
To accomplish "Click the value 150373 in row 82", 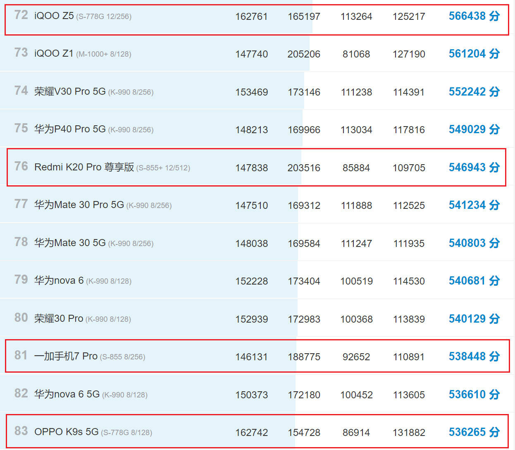I will 252,395.
